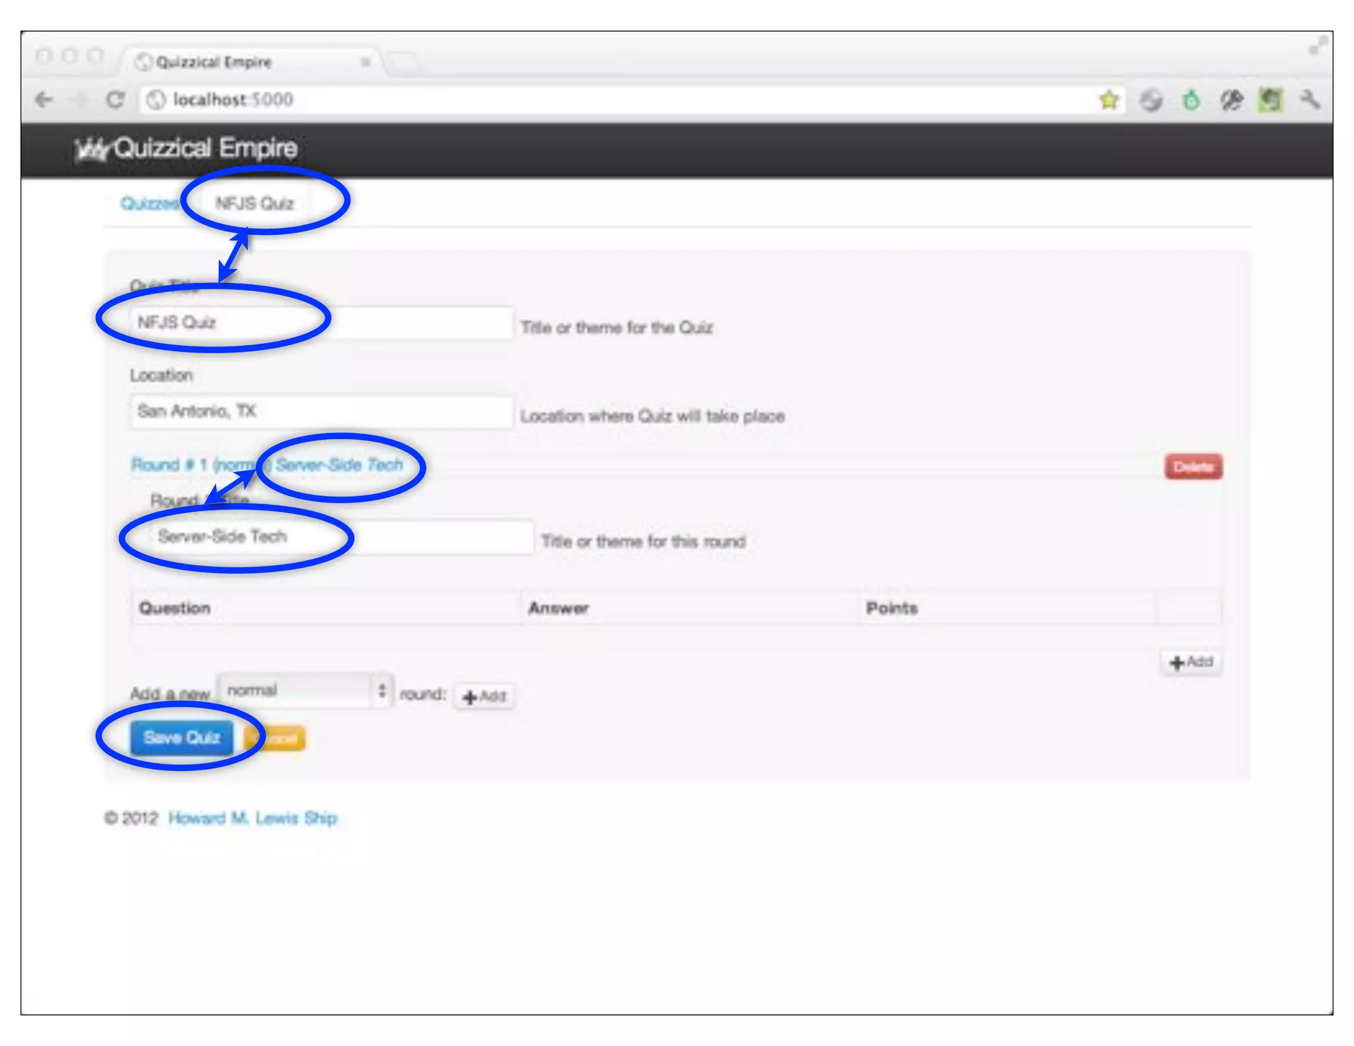The width and height of the screenshot is (1354, 1046).
Task: Switch to the Quizzes tab
Action: point(148,203)
